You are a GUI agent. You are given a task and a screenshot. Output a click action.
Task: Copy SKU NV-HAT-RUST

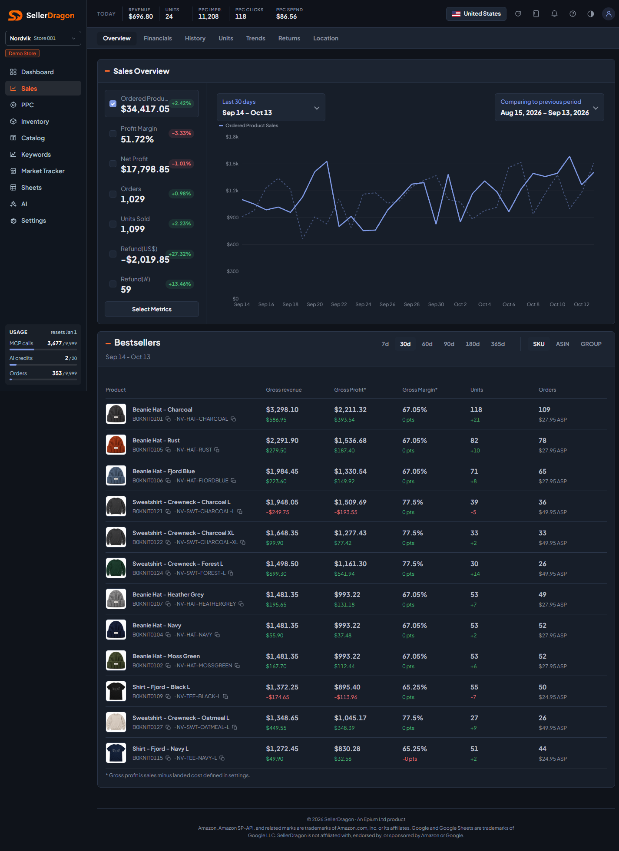[x=217, y=450]
